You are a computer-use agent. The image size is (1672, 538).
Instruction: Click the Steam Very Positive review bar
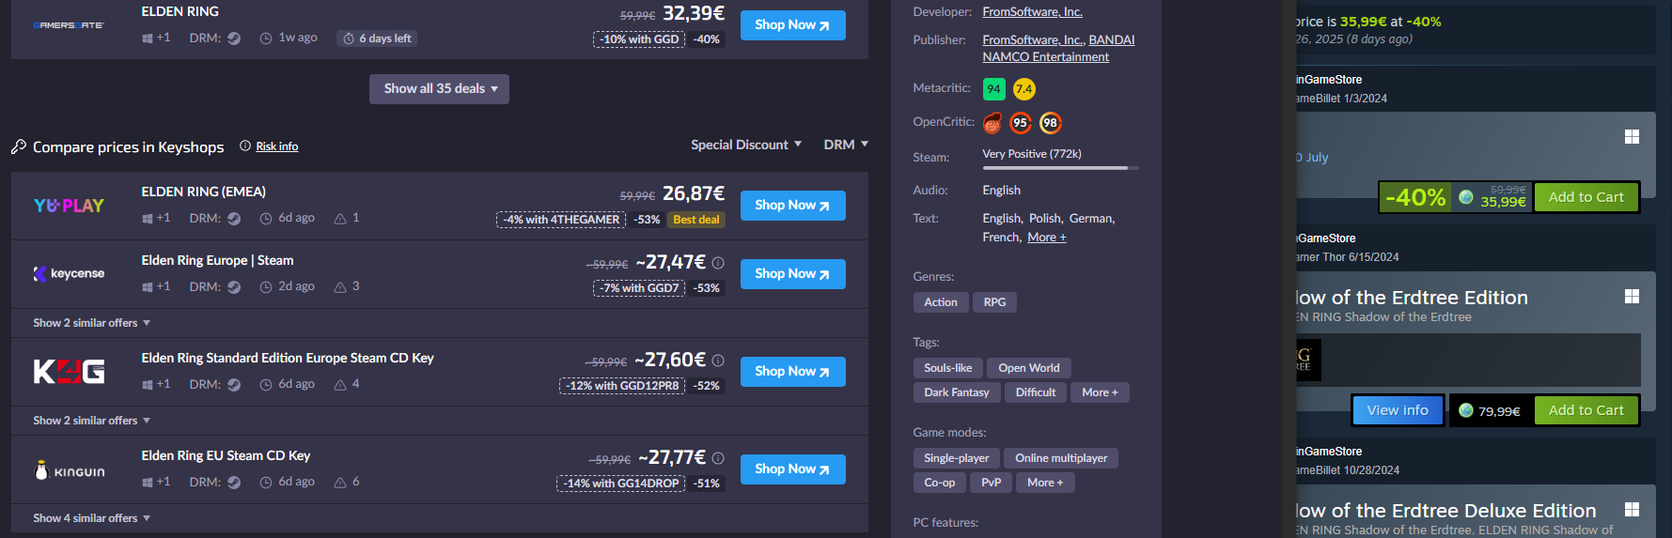click(x=1060, y=168)
